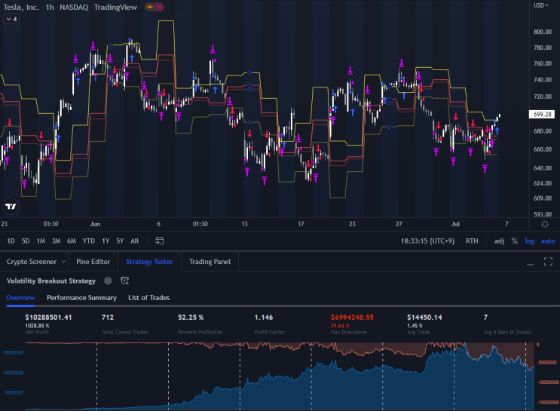Open the RTH session menu
The width and height of the screenshot is (560, 411).
(x=472, y=241)
